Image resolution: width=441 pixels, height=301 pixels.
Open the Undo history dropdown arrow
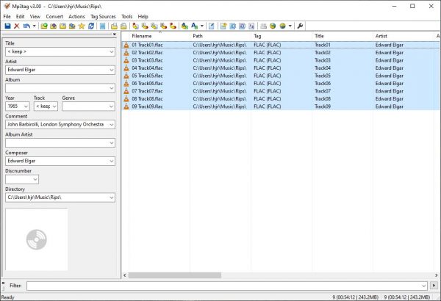[34, 26]
